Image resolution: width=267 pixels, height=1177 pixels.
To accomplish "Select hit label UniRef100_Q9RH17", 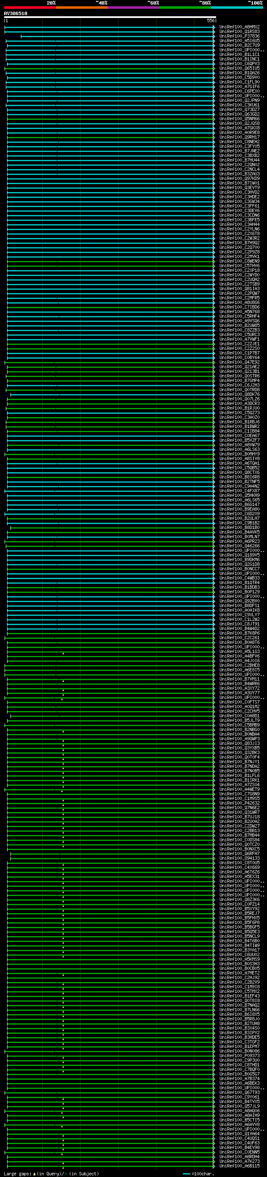I will [239, 137].
